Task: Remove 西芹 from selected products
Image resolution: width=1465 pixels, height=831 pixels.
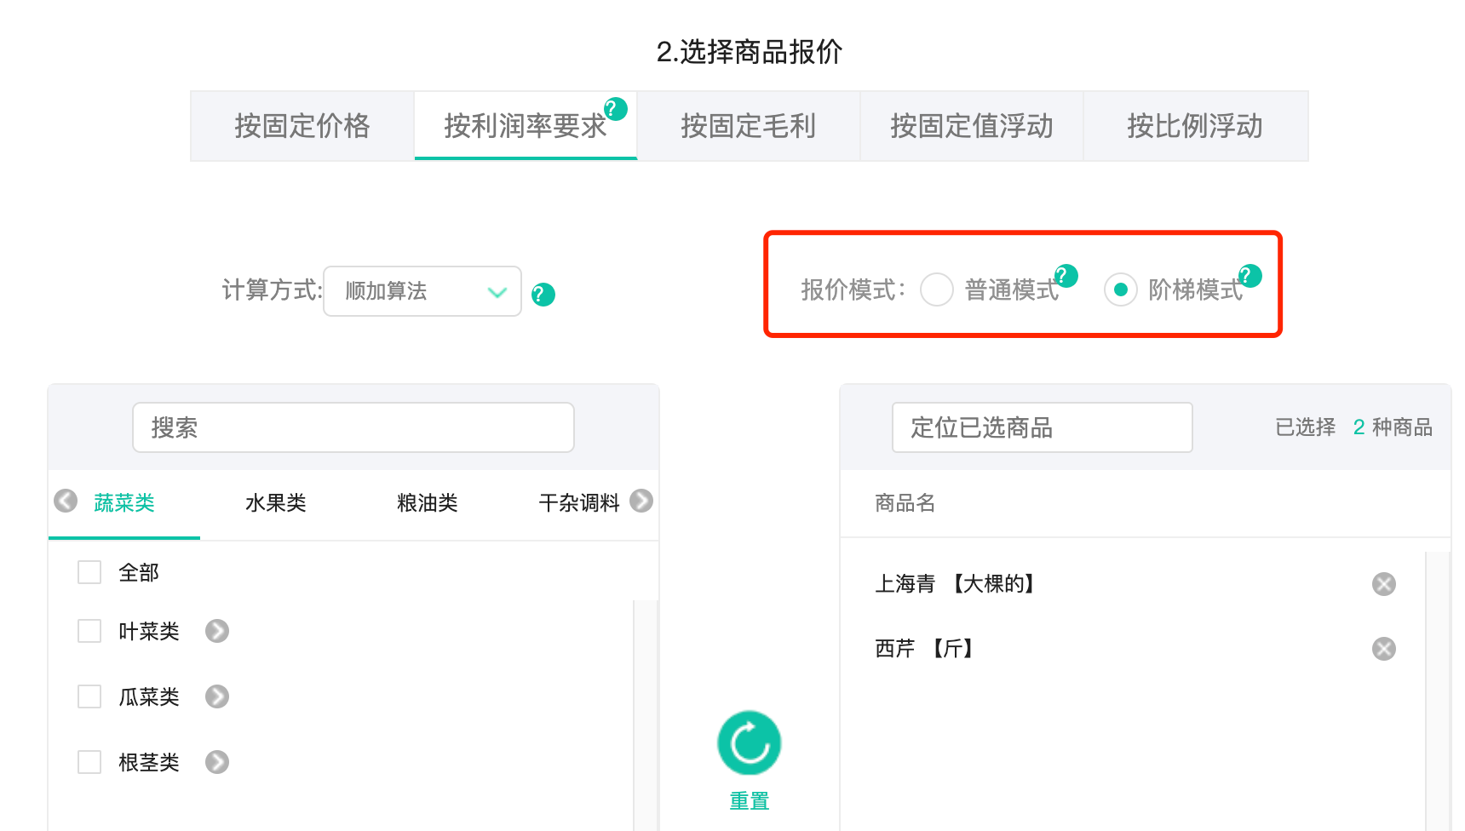Action: [1383, 649]
